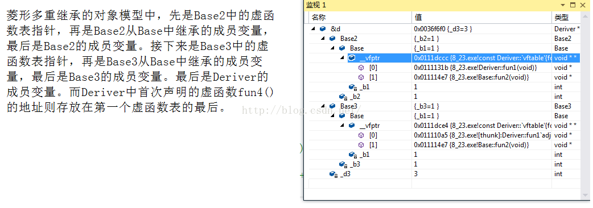Viewport: 593px width, 208px height.
Task: Collapse the __vfptr node valued 0x0111dce4
Action: click(342, 126)
